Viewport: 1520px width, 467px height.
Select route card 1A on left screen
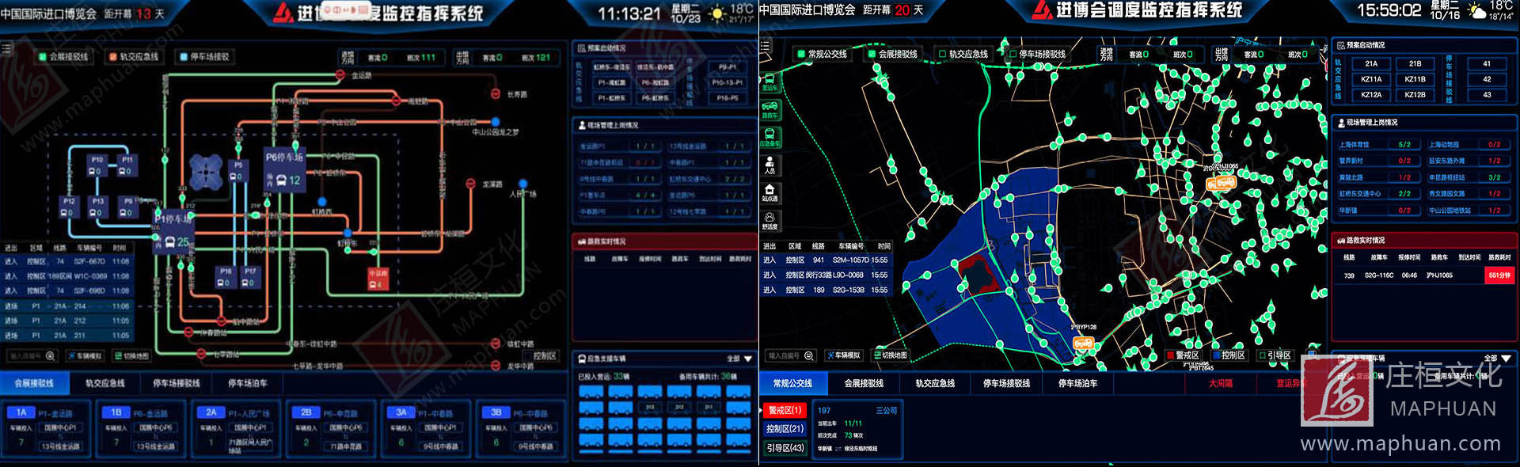pyautogui.click(x=21, y=412)
